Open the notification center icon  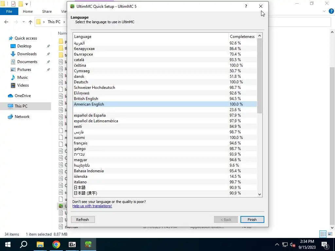(325, 244)
